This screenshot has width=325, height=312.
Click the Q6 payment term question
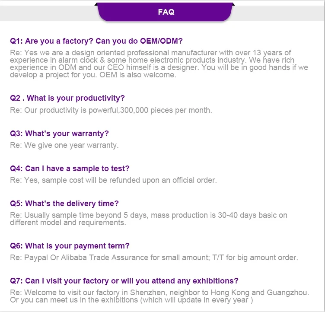pyautogui.click(x=70, y=246)
